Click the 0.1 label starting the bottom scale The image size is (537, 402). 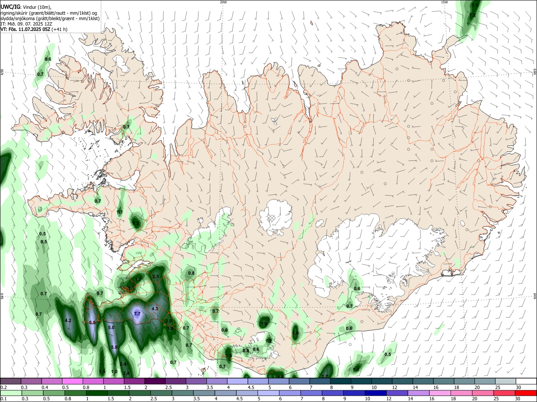coord(3,399)
